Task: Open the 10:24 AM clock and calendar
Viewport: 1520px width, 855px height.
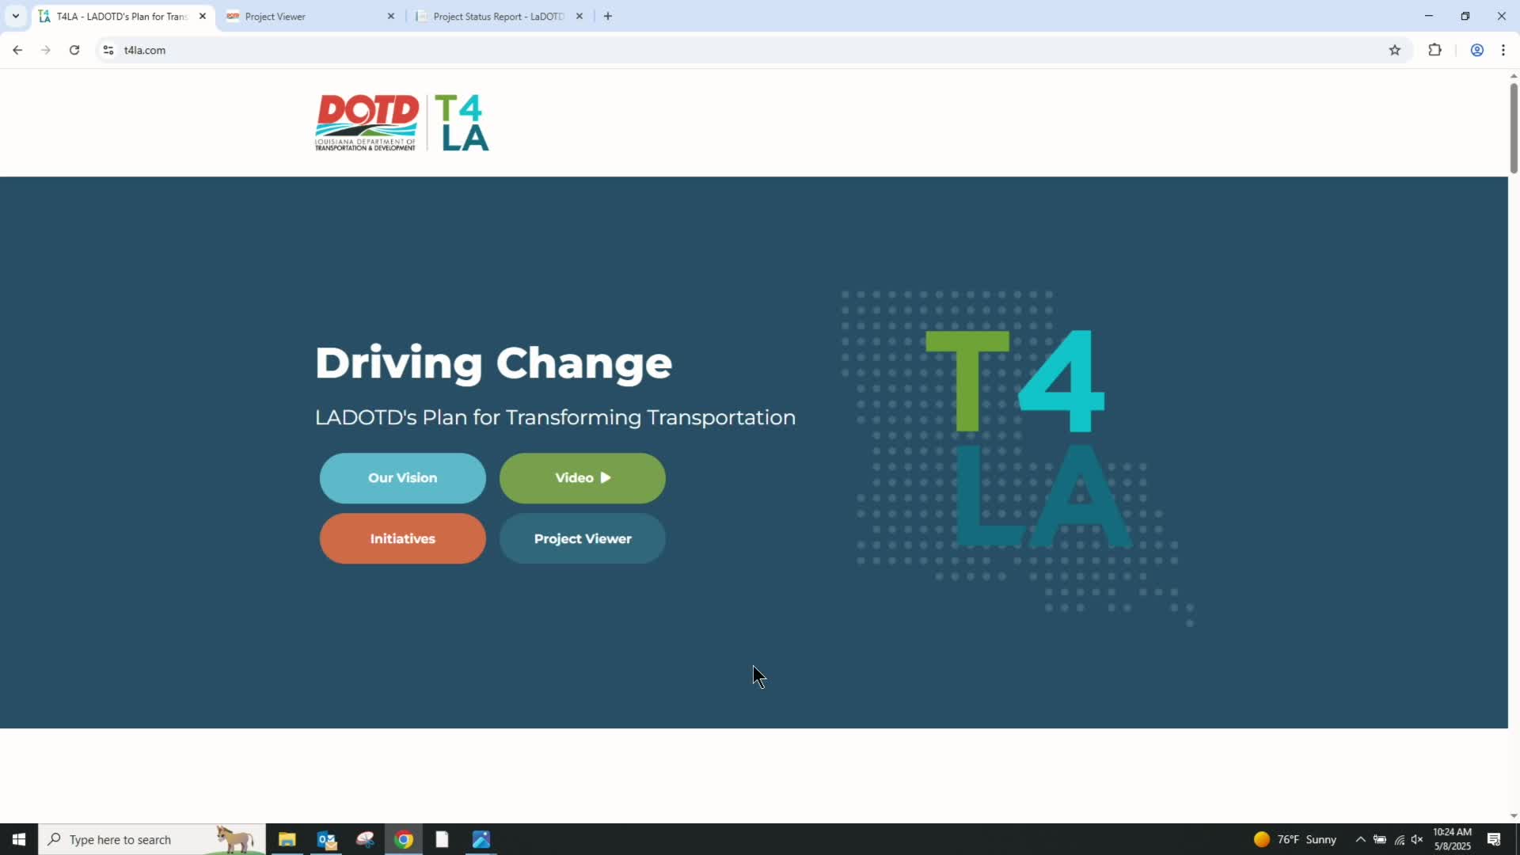Action: click(x=1452, y=839)
